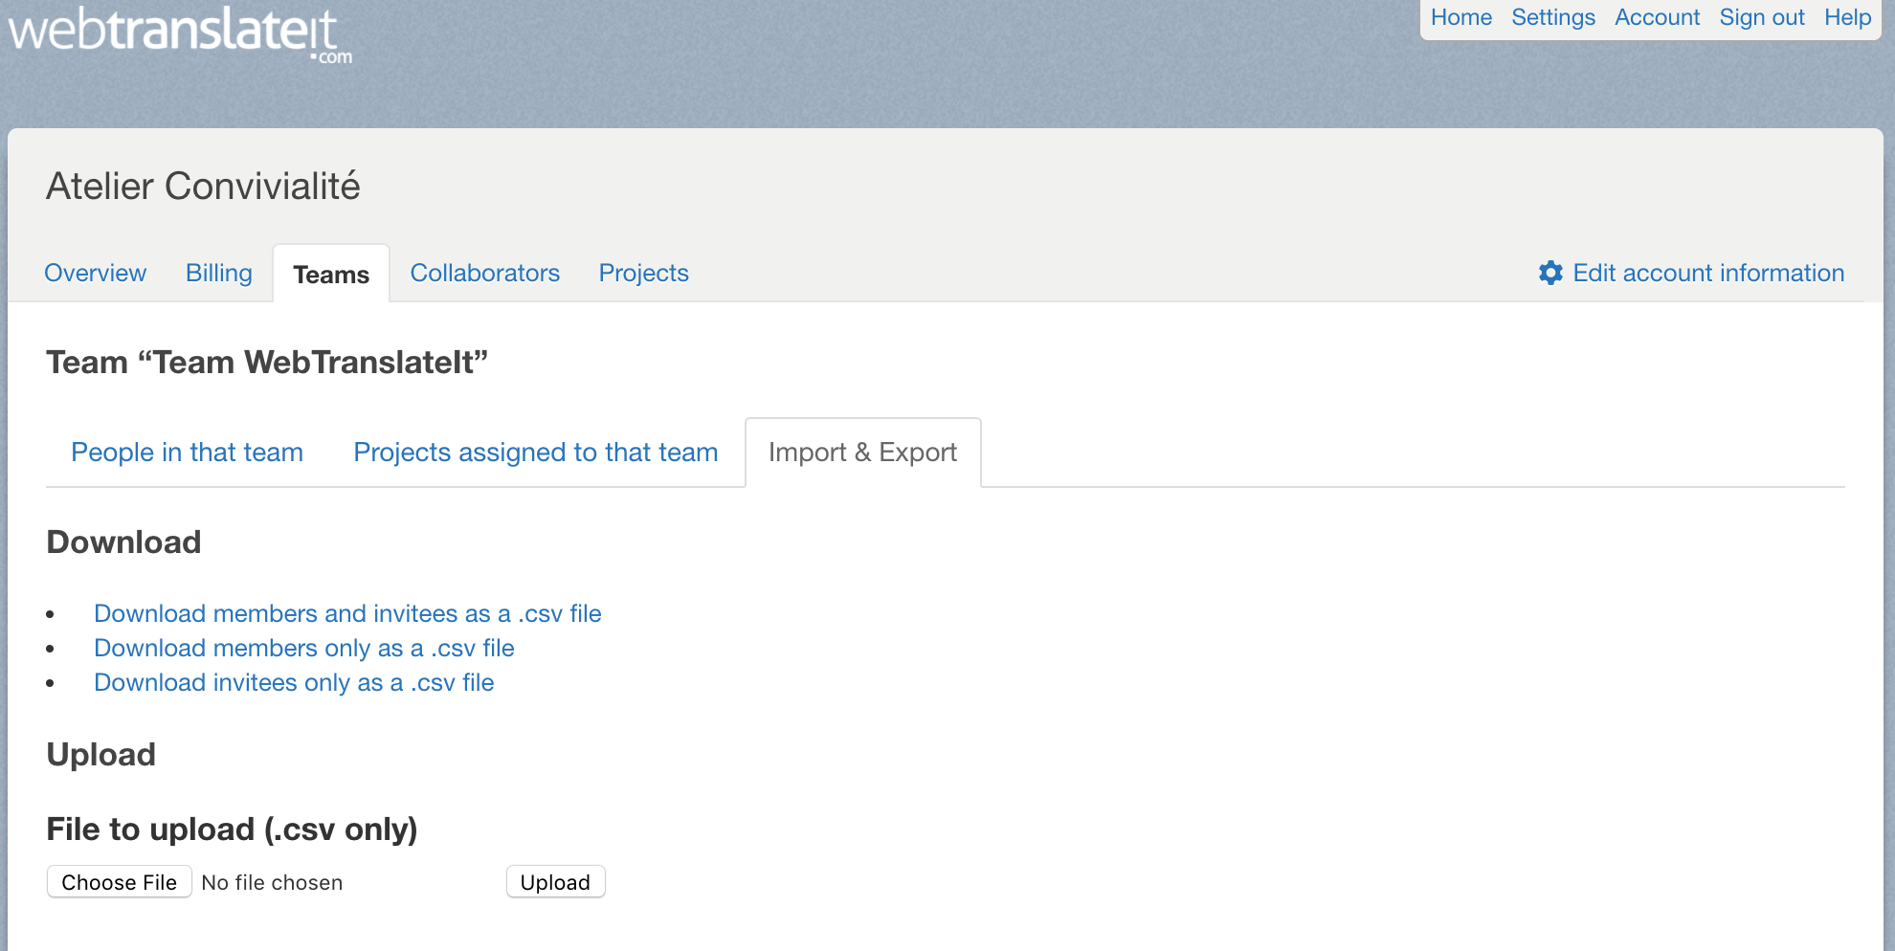The image size is (1895, 951).
Task: Go to the Home page link
Action: [x=1460, y=17]
